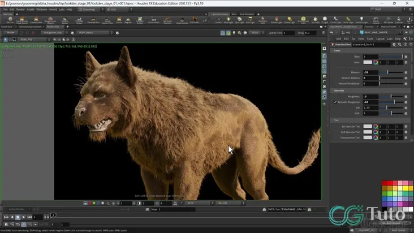Switch to the Lights and Cameras shelf tab

pos(219,14)
